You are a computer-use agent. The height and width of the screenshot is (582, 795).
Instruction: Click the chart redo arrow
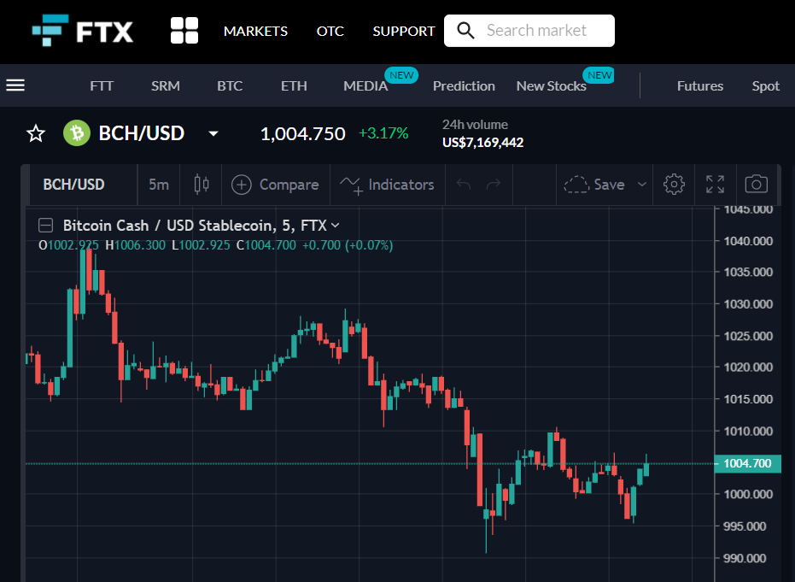point(493,185)
